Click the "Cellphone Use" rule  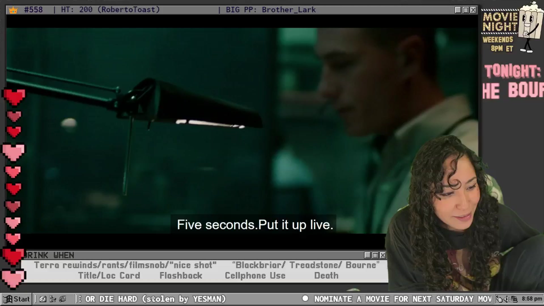click(255, 275)
